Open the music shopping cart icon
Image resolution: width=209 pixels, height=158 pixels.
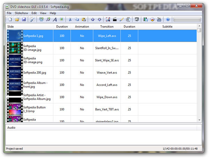pyautogui.click(x=128, y=20)
